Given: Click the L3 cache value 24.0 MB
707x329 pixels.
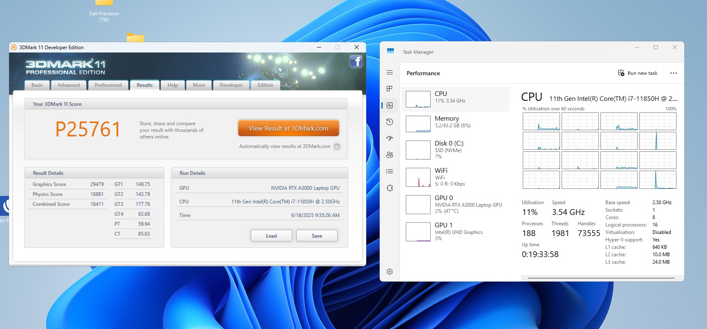Looking at the screenshot, I should 661,262.
